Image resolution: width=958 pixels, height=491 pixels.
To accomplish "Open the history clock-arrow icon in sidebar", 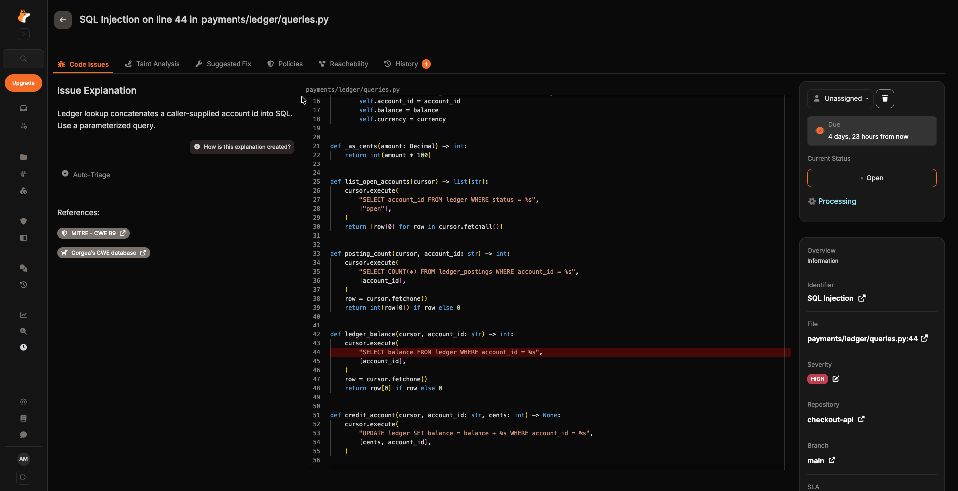I will [23, 285].
